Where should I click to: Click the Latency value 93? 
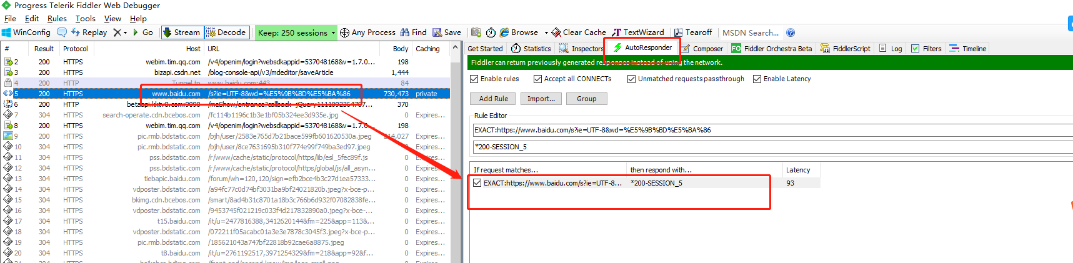tap(791, 183)
